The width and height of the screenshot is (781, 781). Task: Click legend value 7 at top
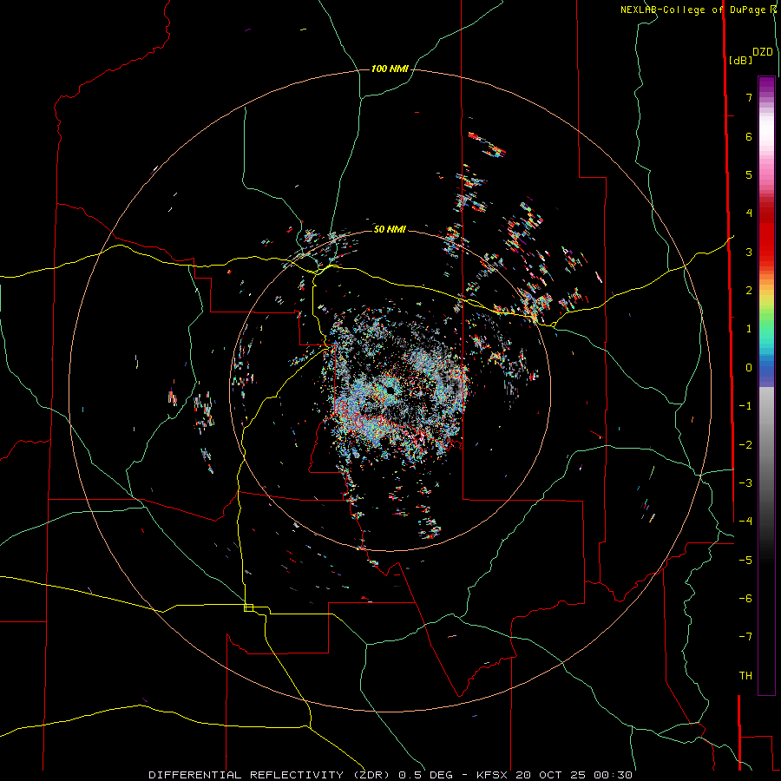749,97
